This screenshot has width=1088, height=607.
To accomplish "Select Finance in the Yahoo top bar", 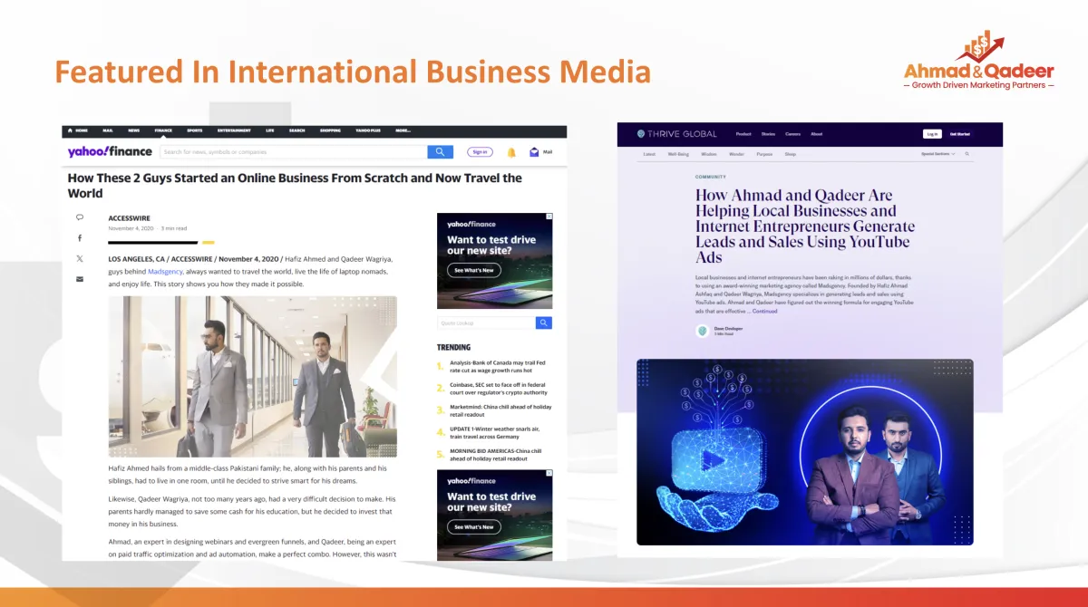I will point(163,130).
